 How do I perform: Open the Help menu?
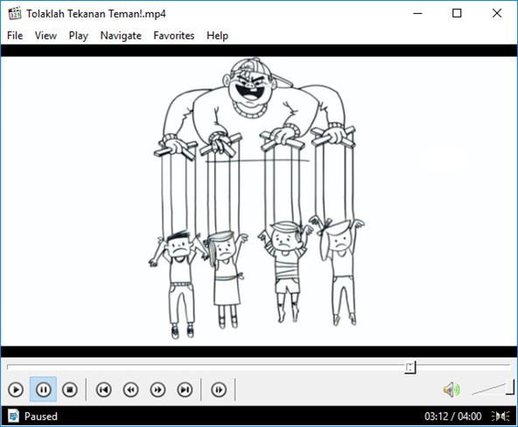pos(217,36)
